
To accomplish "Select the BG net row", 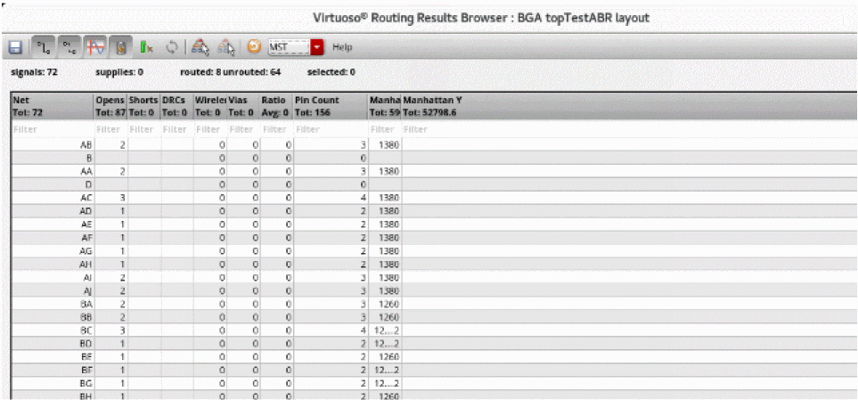I will pyautogui.click(x=434, y=383).
